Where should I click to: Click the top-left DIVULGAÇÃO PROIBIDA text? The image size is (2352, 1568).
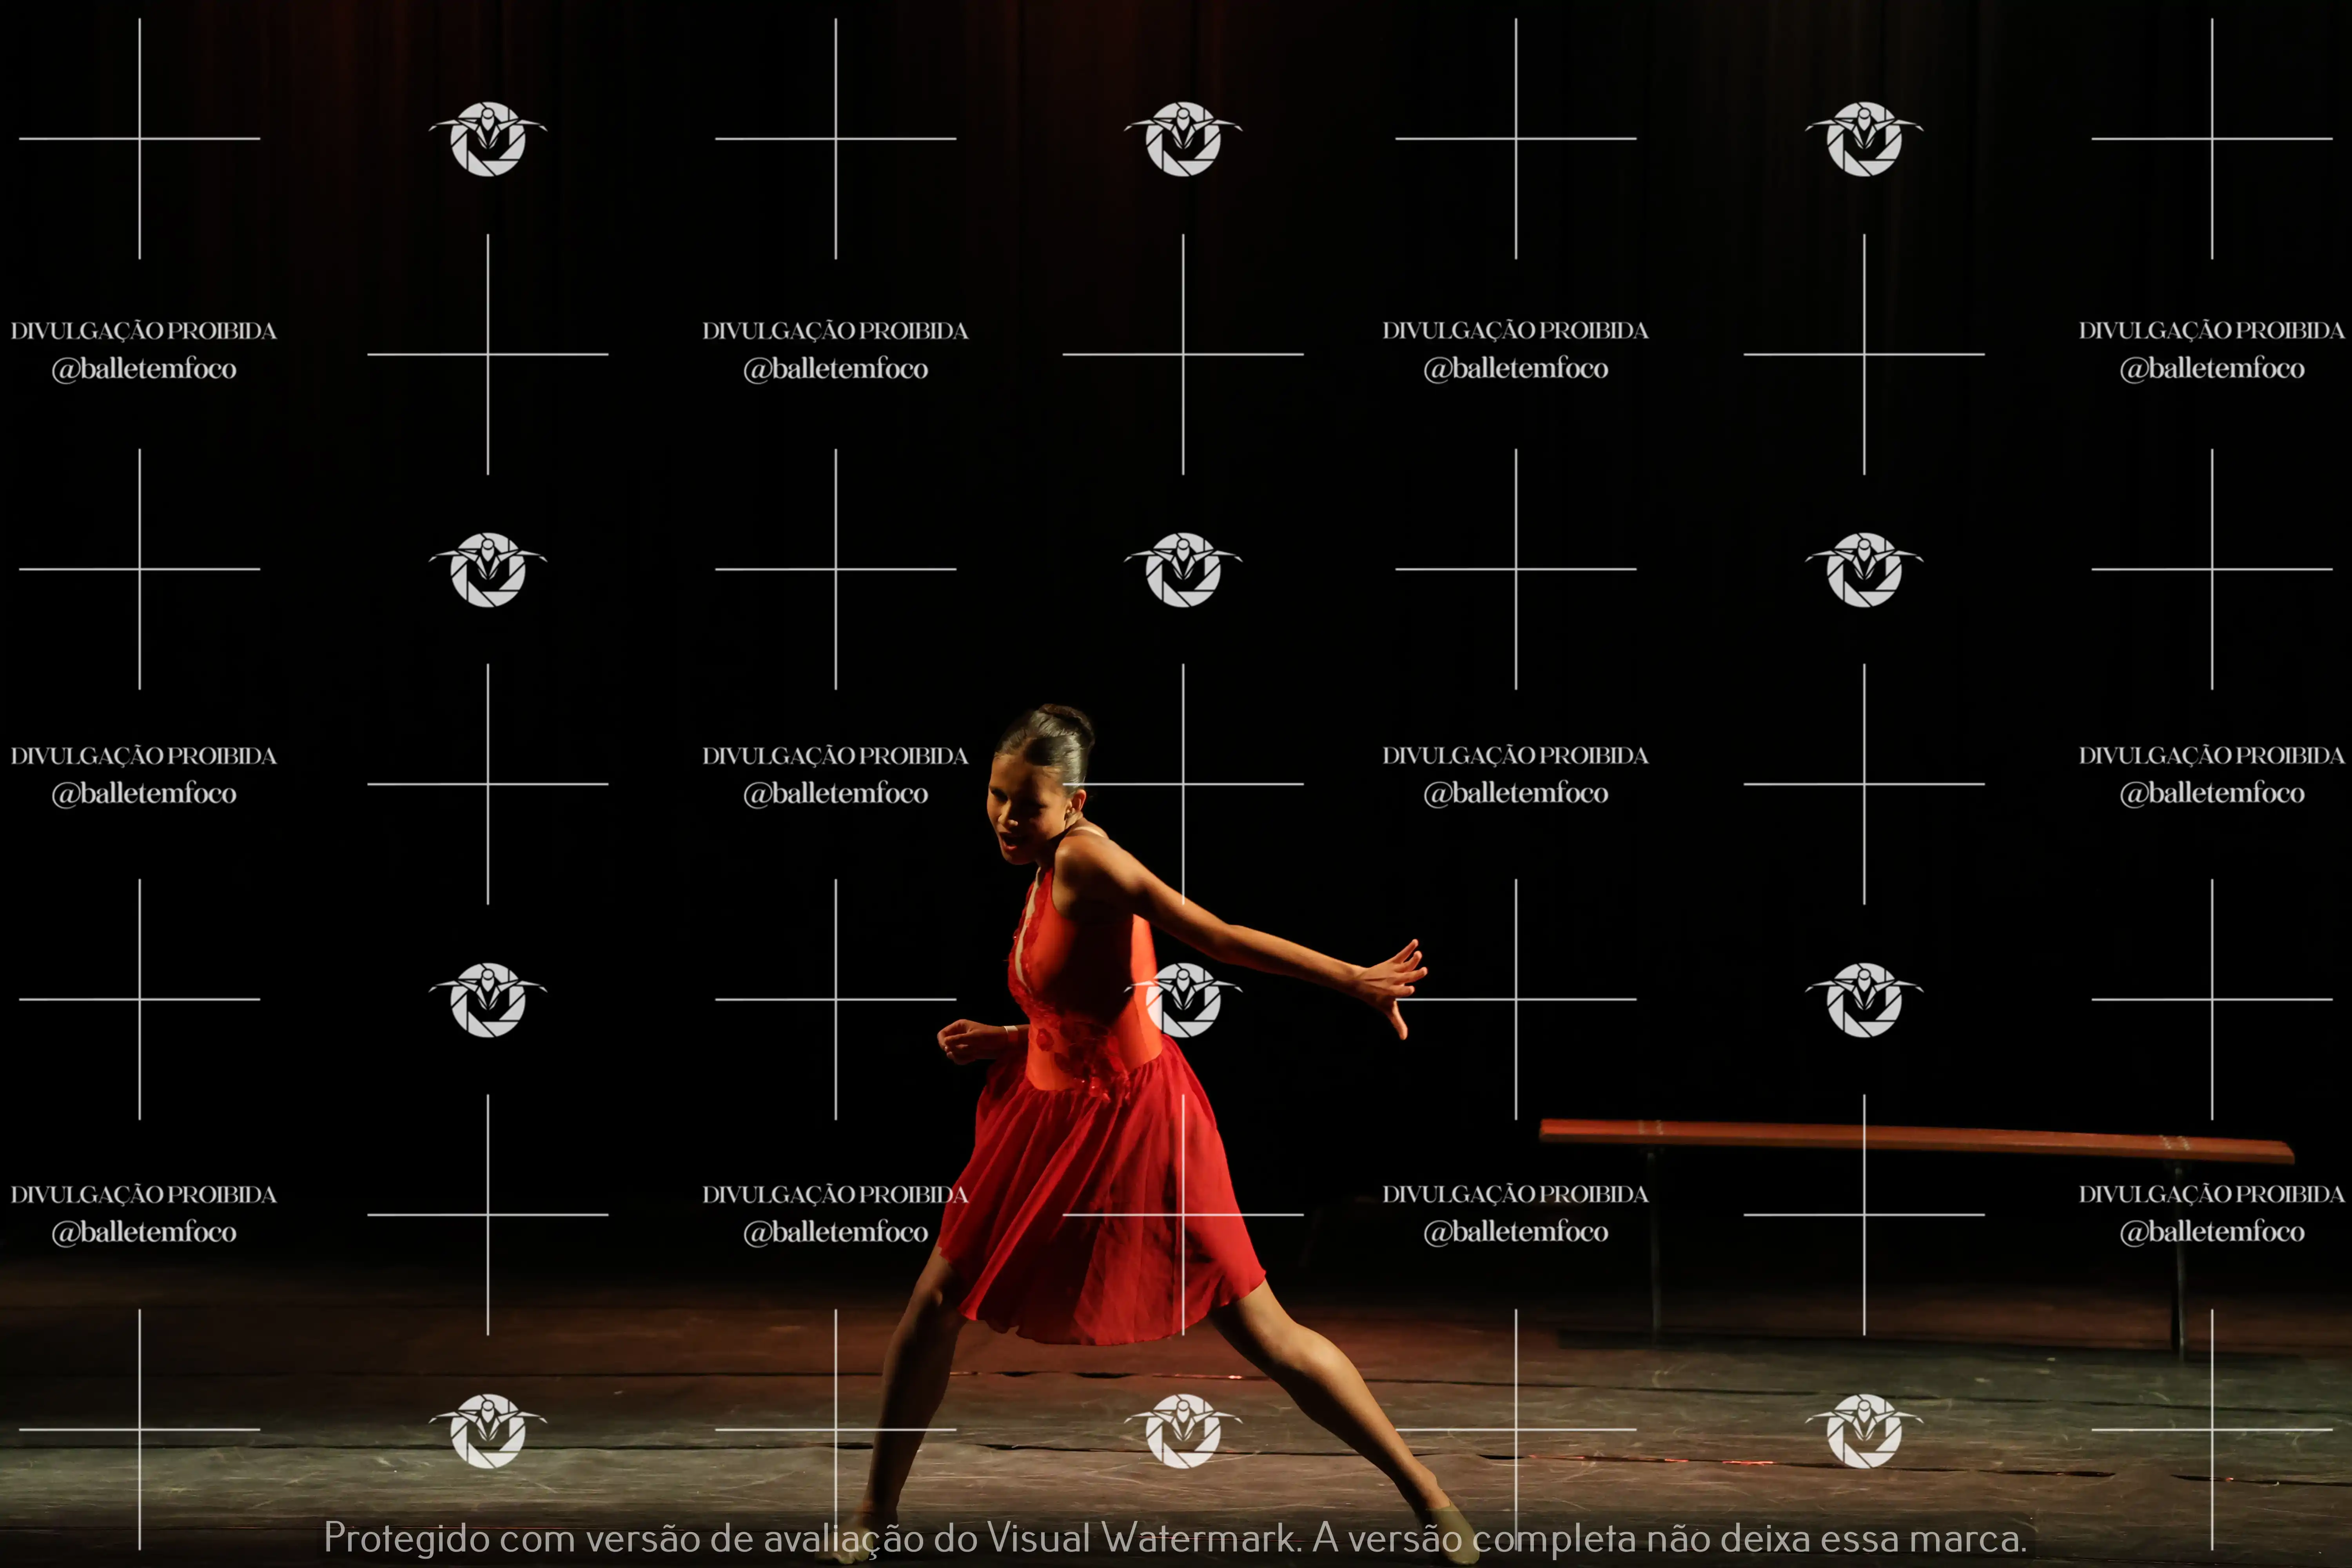click(143, 331)
